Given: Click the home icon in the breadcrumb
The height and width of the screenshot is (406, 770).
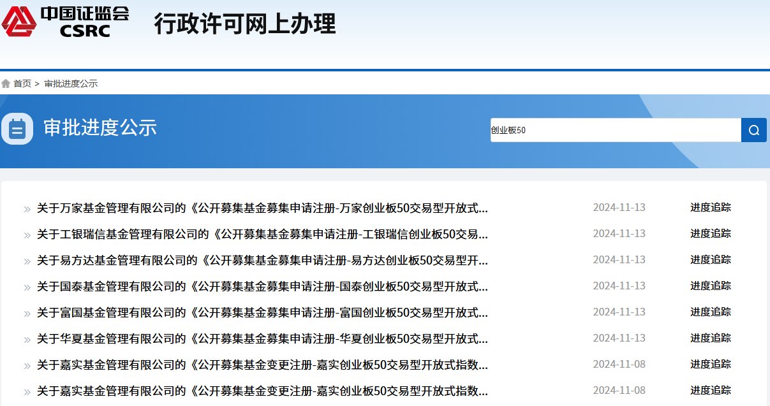Looking at the screenshot, I should pyautogui.click(x=6, y=83).
